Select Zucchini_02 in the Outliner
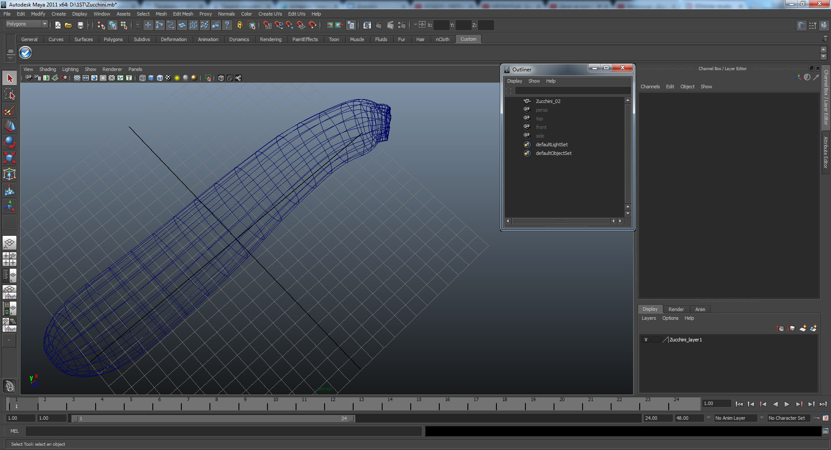 pyautogui.click(x=548, y=101)
